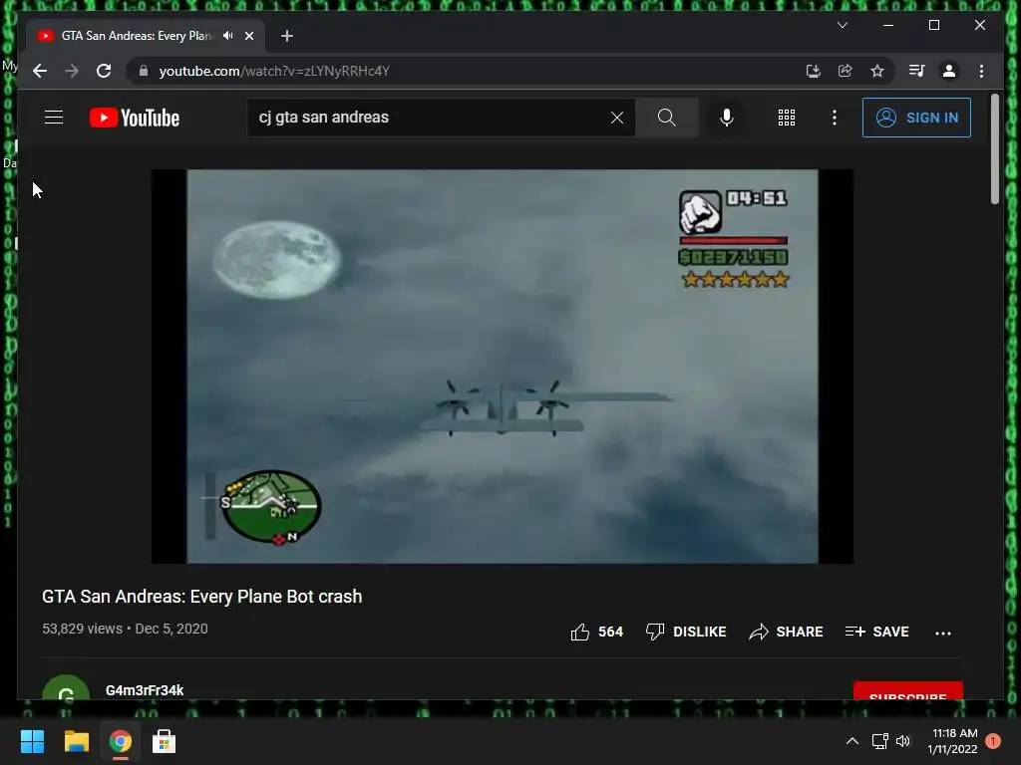Click the 53,829 views date line

point(125,630)
